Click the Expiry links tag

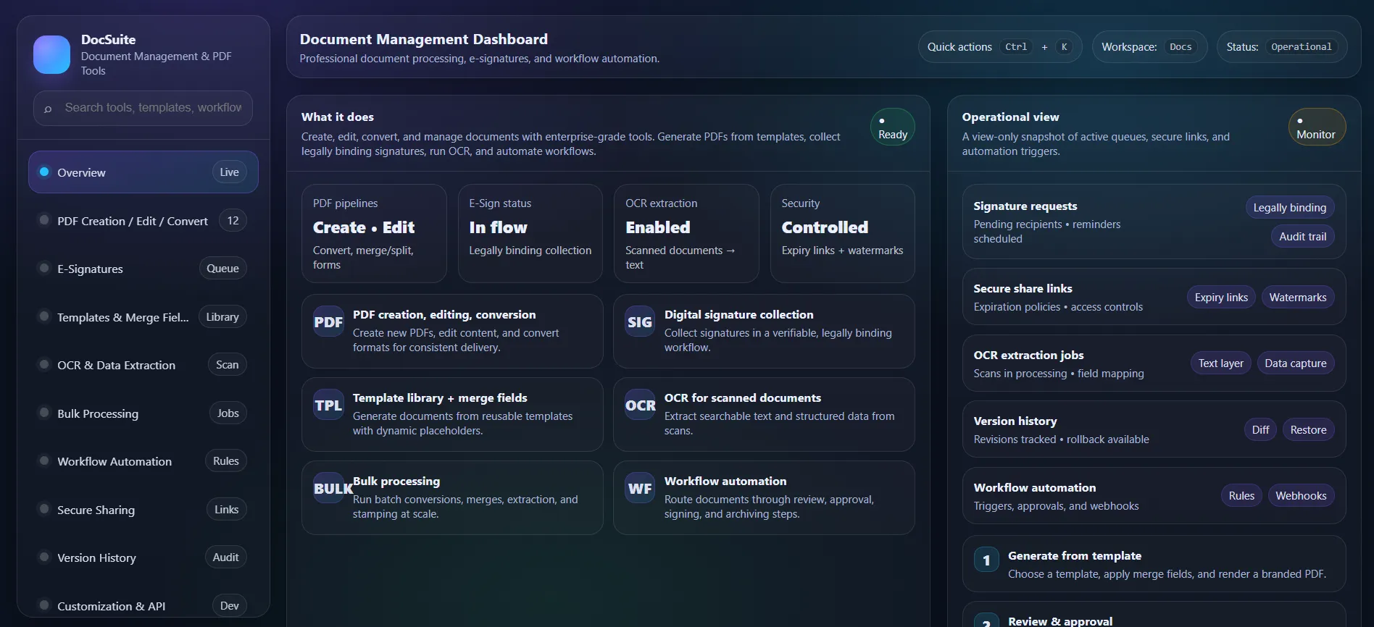(x=1221, y=298)
